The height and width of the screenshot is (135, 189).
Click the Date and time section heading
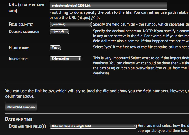(19, 119)
